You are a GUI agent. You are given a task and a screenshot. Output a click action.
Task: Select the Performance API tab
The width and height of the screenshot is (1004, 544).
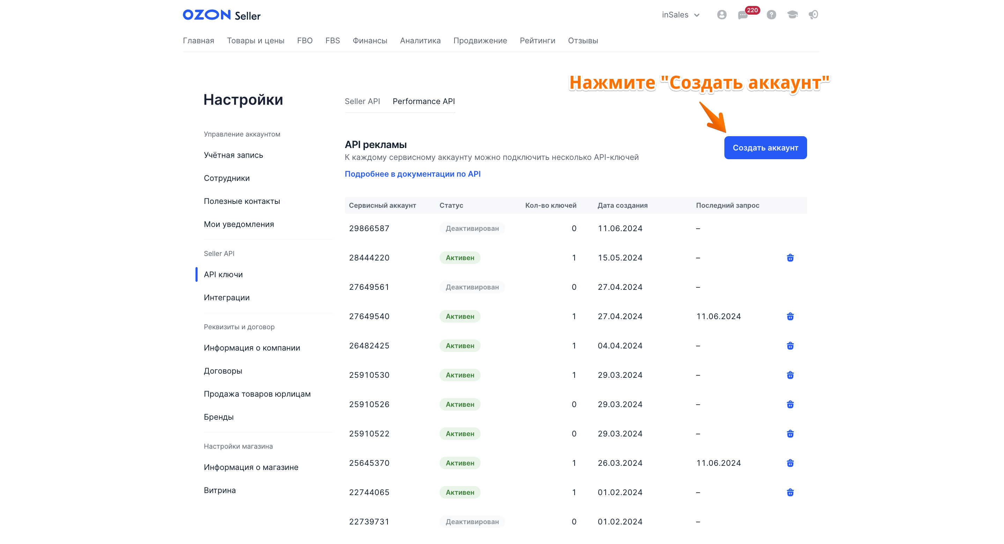coord(424,101)
